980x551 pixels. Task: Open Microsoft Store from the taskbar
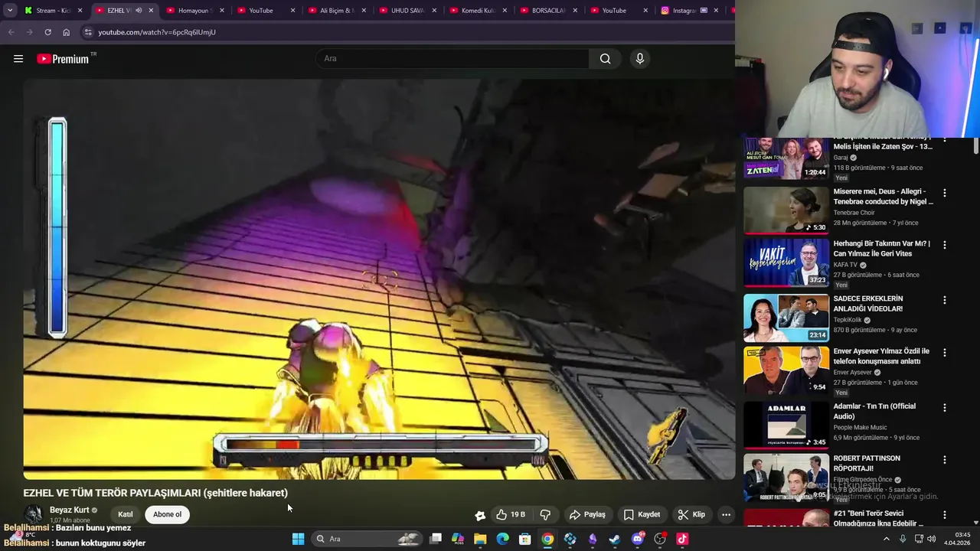(525, 539)
